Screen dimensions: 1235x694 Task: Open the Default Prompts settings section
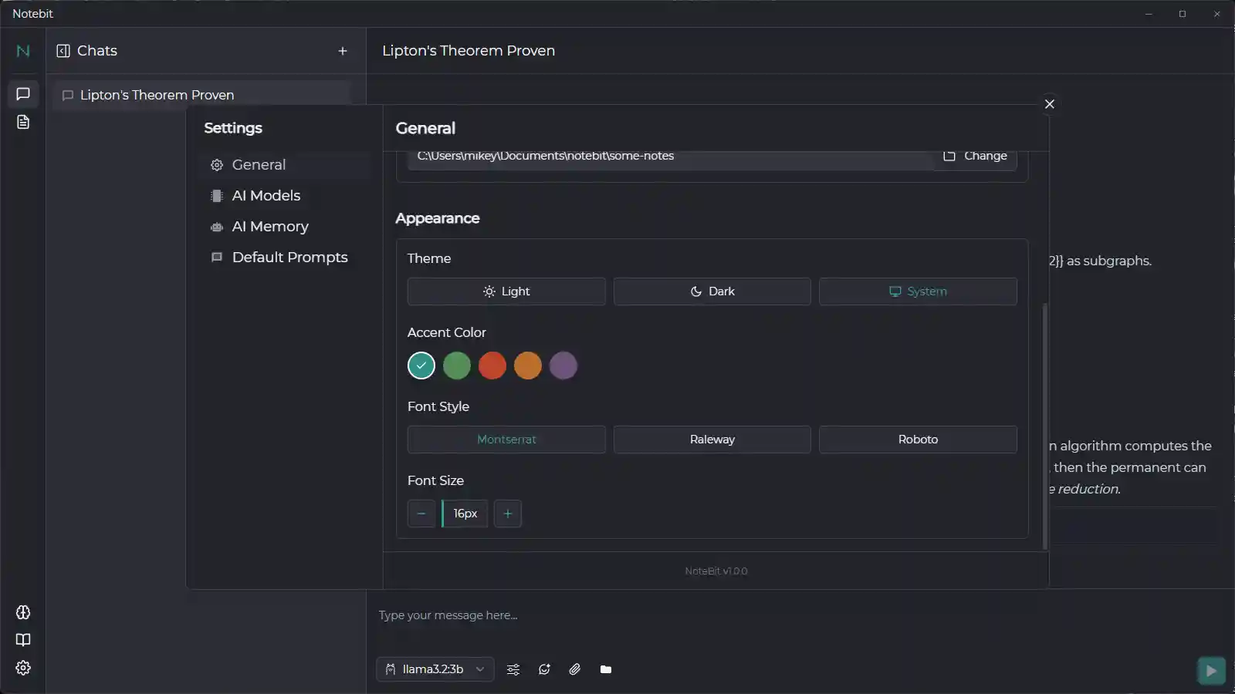(x=289, y=257)
